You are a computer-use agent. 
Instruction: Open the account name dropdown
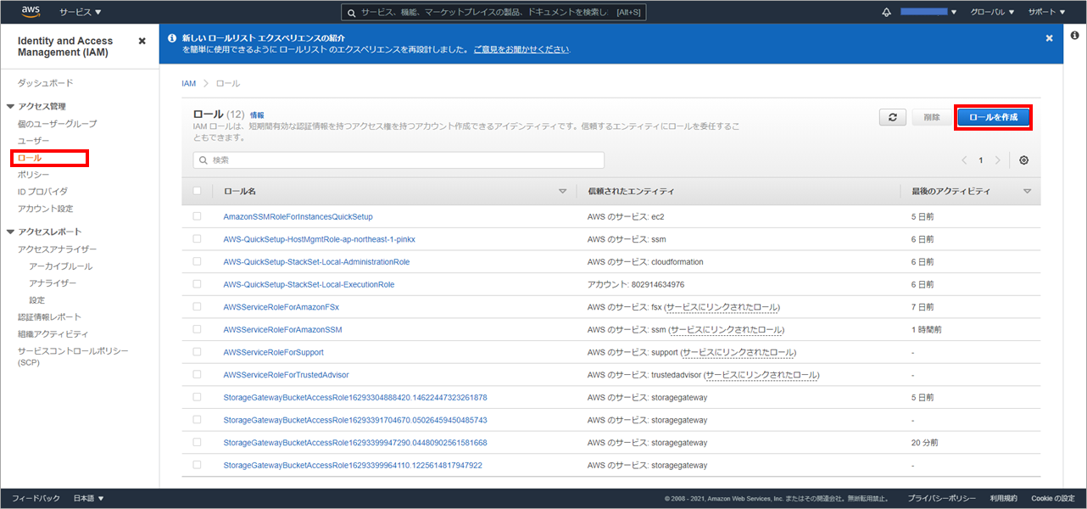click(928, 12)
